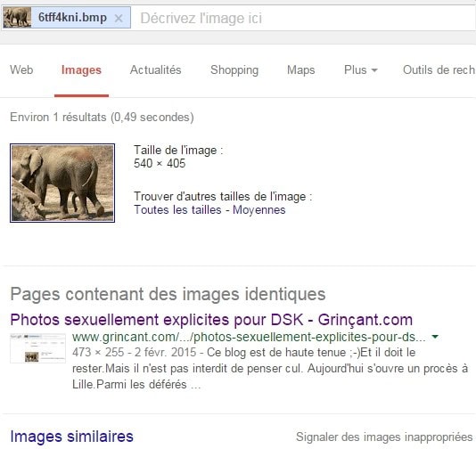Expand the green arrow beside grincant URL
This screenshot has height=449, width=476.
(435, 337)
